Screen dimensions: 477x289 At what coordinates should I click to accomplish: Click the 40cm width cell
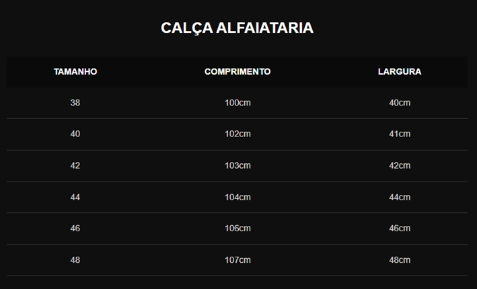coord(400,103)
